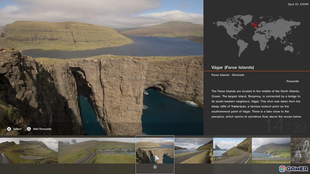Viewport: 310px width, 174px height.
Task: Click the 14/39 photo counter
Action: pyautogui.click(x=285, y=126)
